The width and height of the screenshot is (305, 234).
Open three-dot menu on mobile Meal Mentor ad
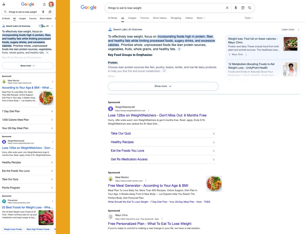pos(52,82)
